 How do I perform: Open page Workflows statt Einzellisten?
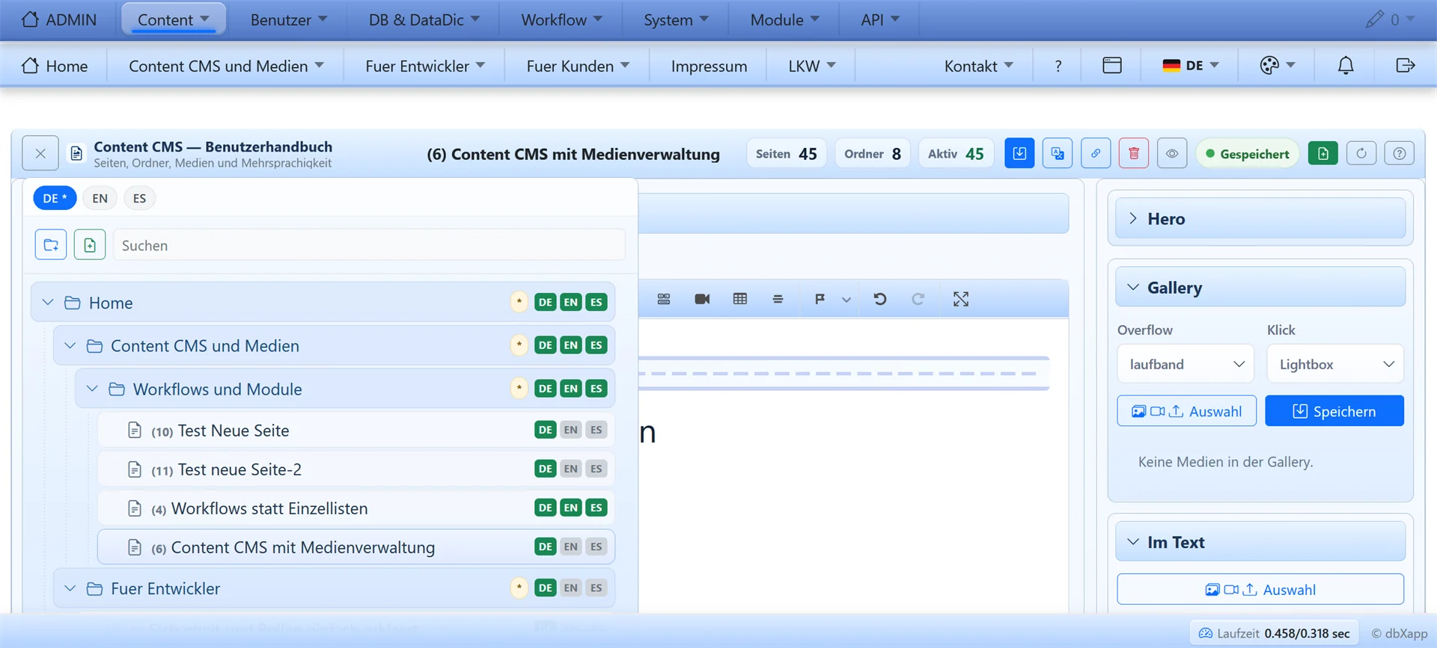tap(356, 508)
